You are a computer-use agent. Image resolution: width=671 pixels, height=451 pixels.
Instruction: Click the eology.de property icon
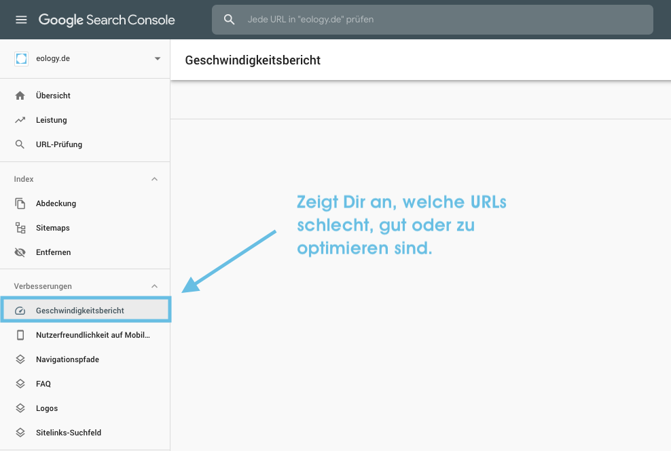pos(21,58)
